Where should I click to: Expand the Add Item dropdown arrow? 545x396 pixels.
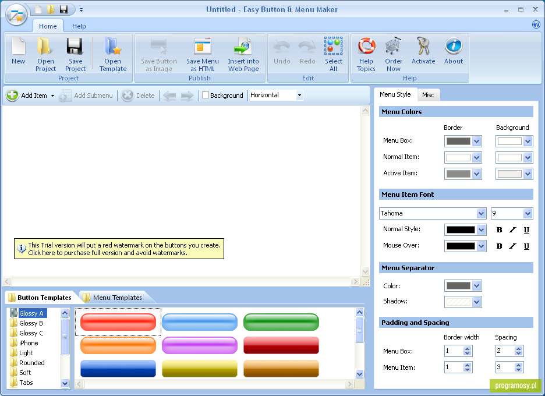pyautogui.click(x=52, y=96)
